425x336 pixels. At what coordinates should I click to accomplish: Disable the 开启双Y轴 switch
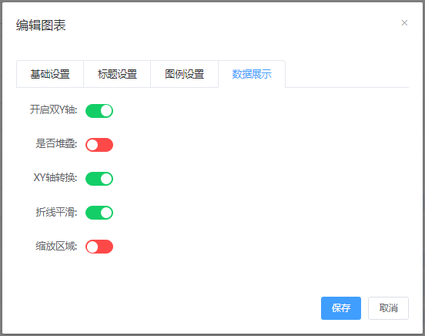point(99,111)
